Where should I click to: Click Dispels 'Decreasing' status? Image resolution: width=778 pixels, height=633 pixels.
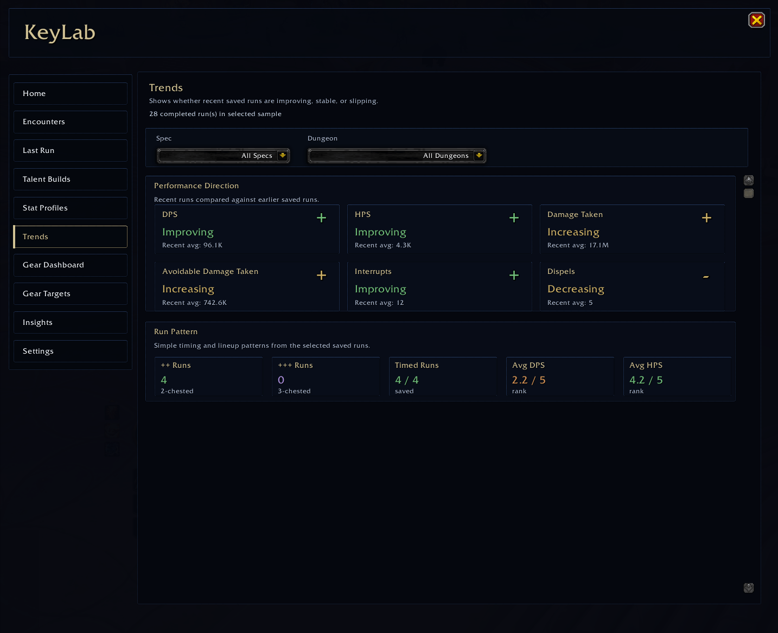click(x=576, y=289)
